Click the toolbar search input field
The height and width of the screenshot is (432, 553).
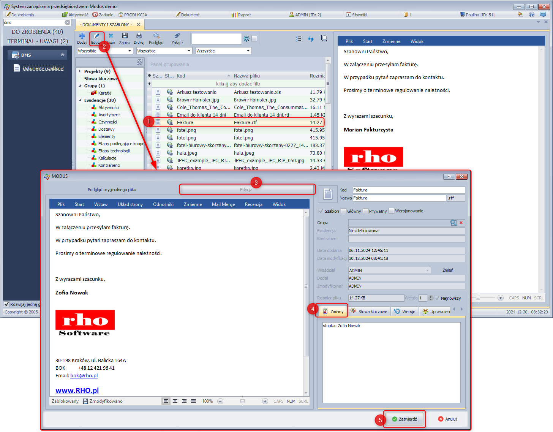point(216,39)
